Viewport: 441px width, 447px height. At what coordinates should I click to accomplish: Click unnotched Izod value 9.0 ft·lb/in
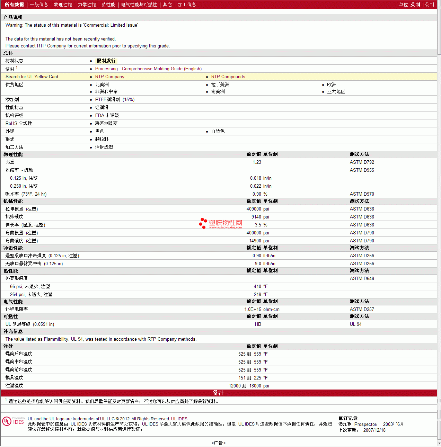click(265, 263)
